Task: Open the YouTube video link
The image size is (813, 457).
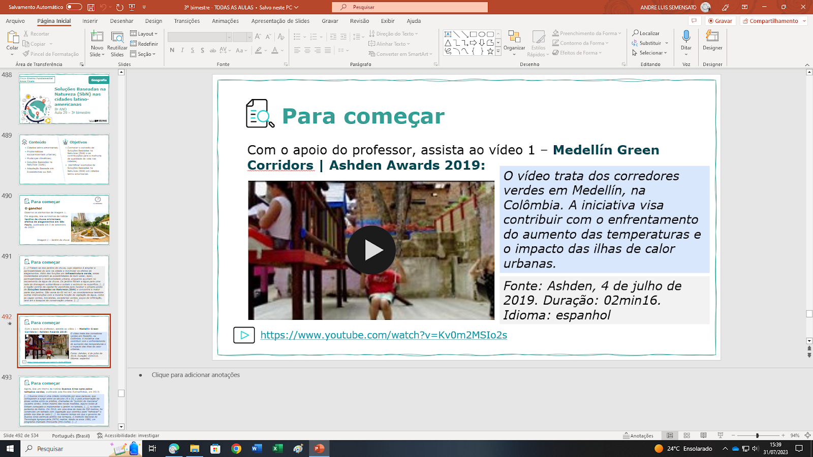Action: 384,335
